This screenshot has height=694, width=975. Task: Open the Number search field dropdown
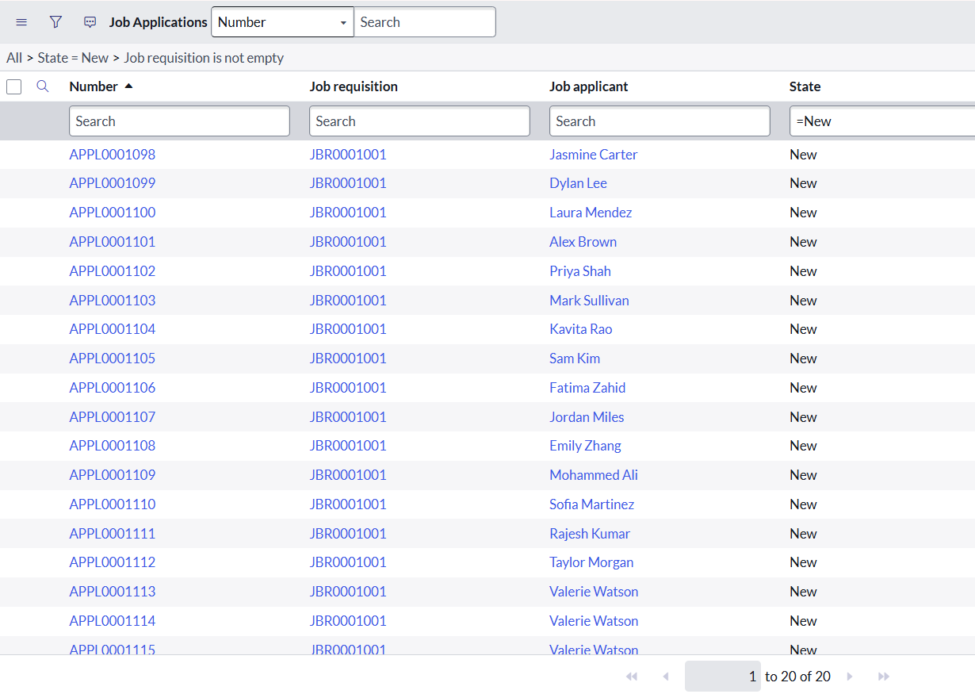tap(282, 22)
